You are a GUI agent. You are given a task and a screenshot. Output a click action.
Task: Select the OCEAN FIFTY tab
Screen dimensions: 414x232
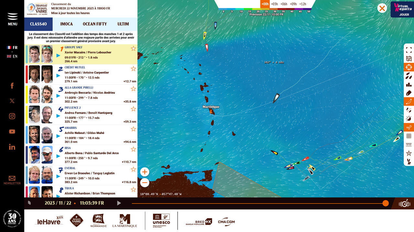95,24
